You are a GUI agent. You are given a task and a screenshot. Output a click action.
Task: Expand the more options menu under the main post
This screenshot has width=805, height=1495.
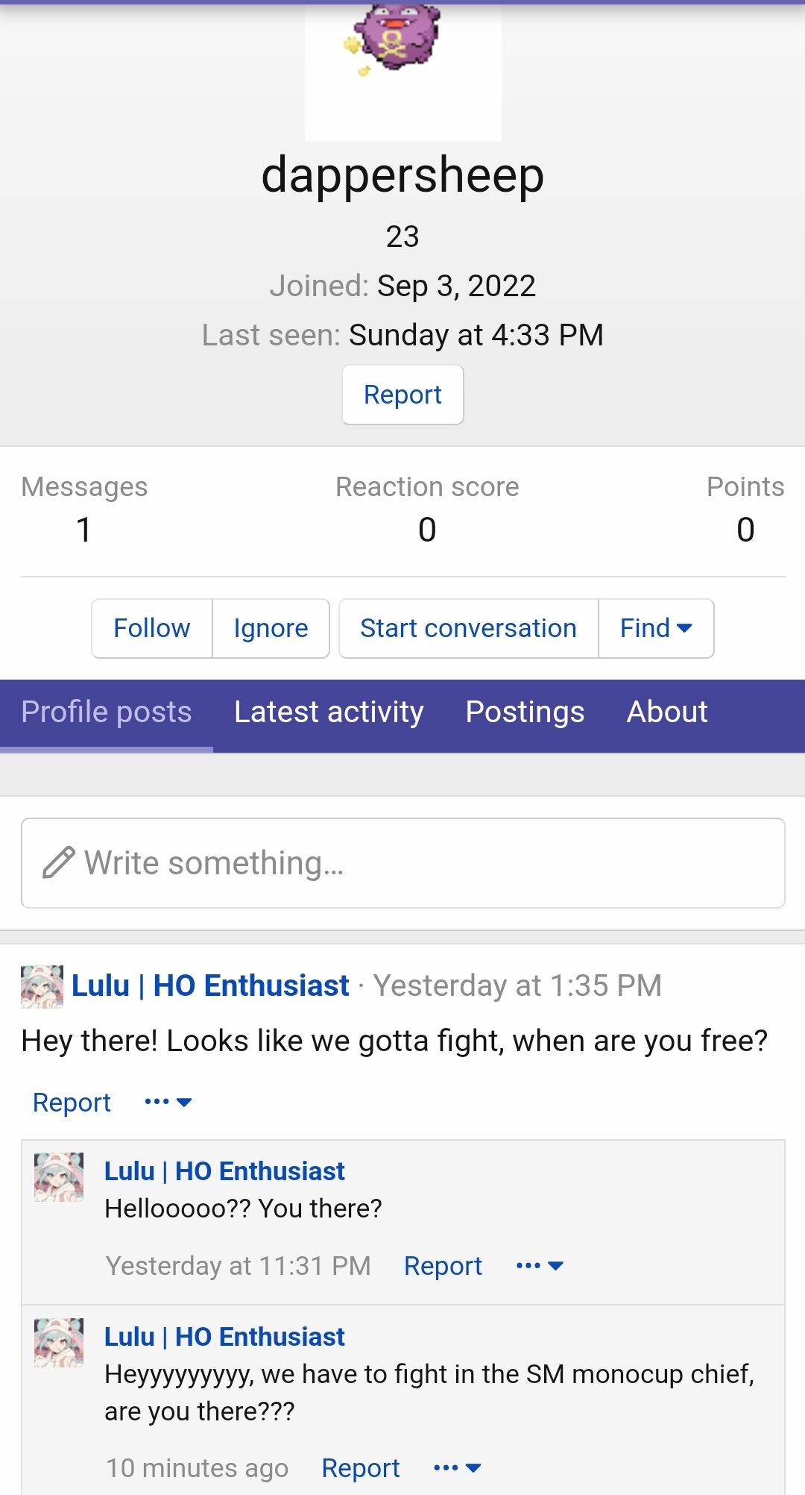coord(168,1102)
